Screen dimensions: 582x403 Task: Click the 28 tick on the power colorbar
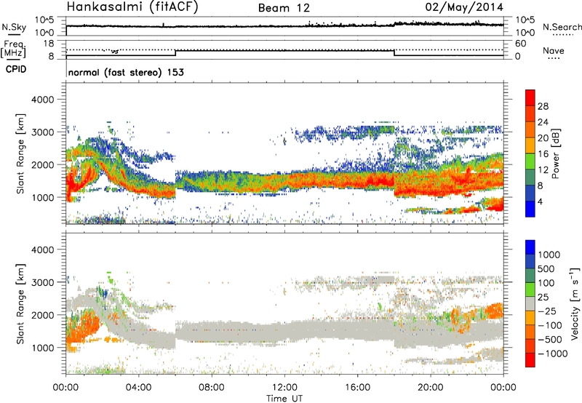pos(543,106)
